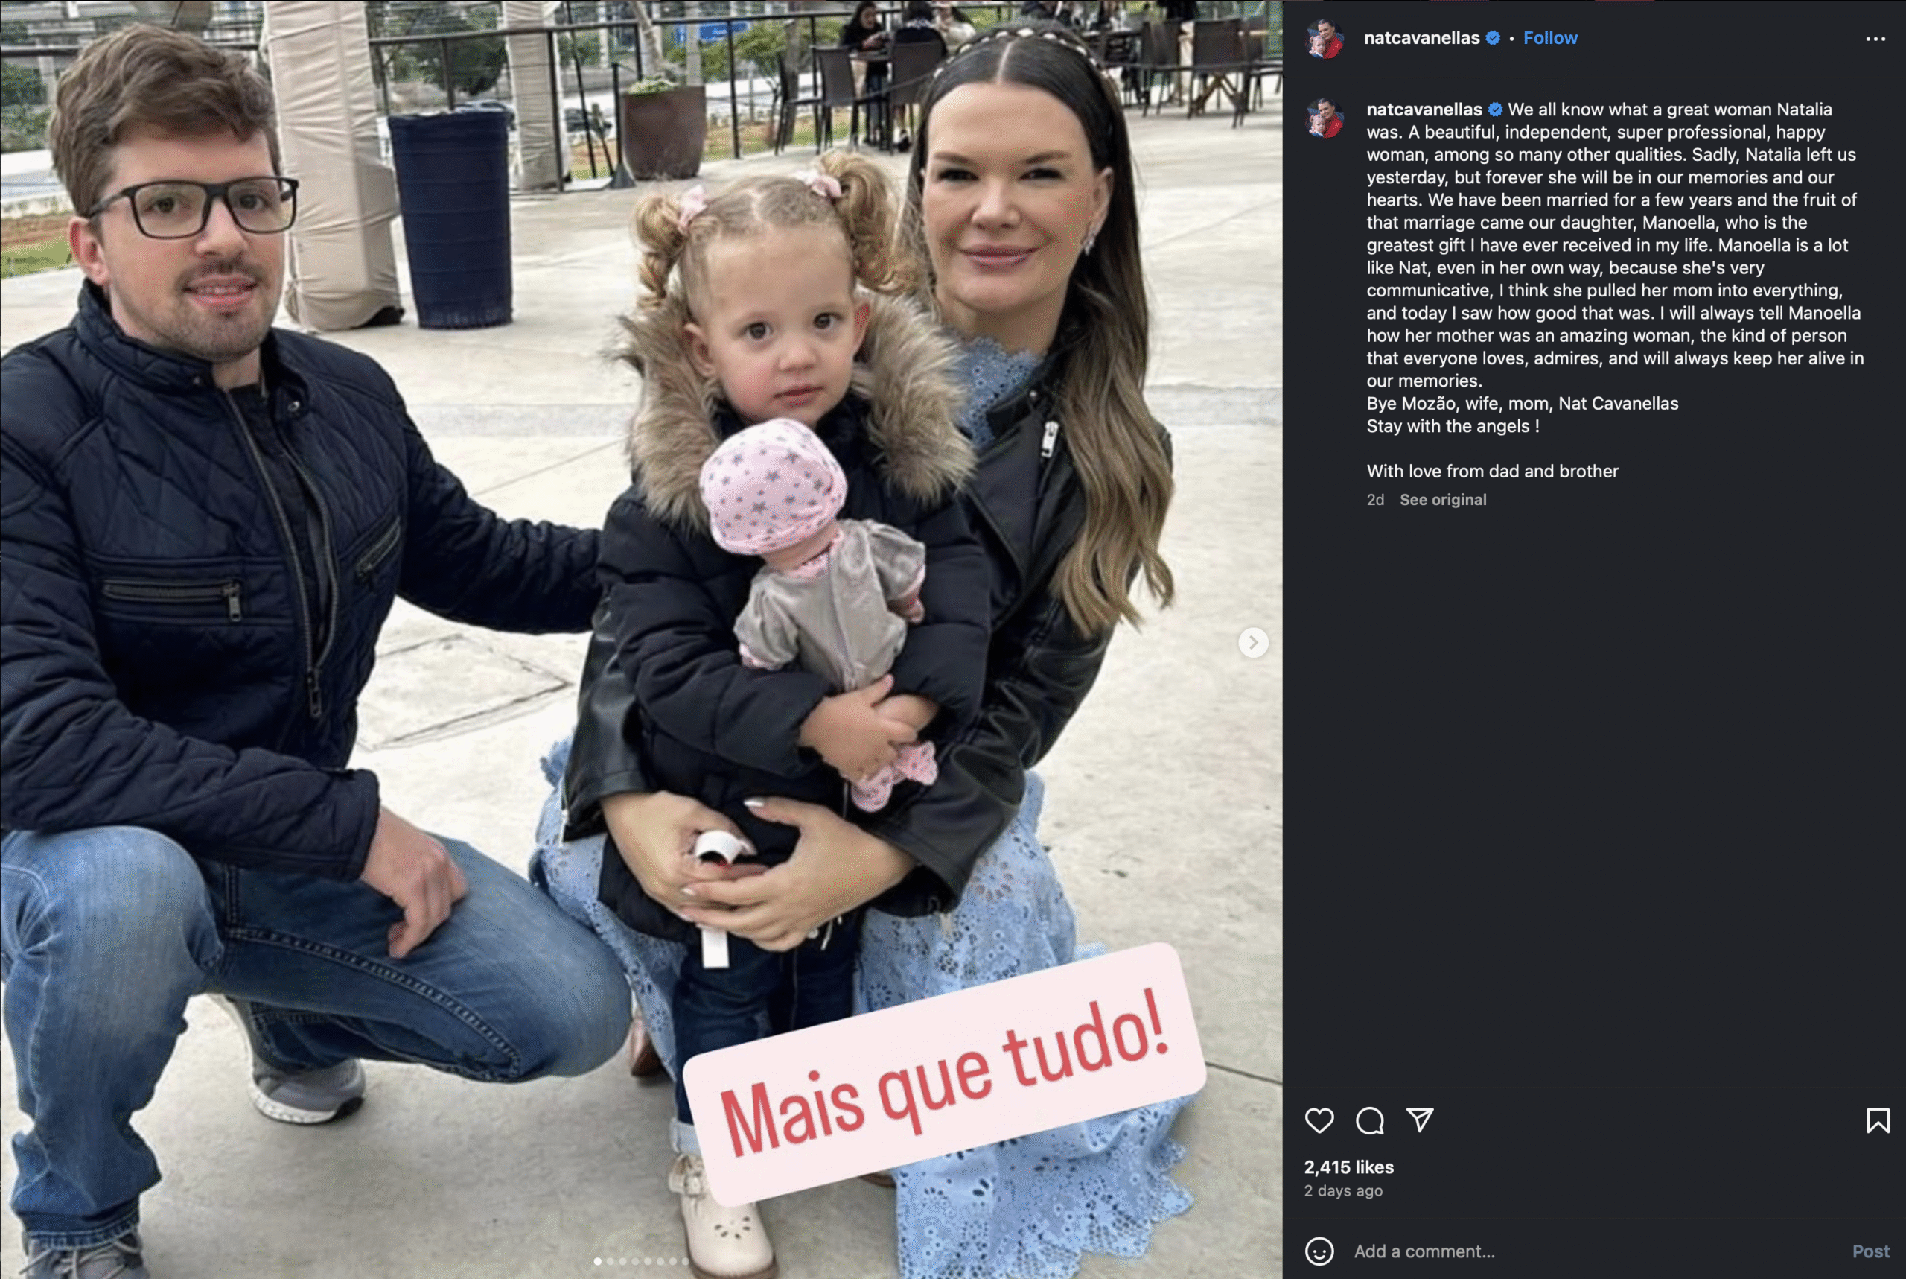Follow natcavanellas account
Screen dimensions: 1906x1279
pos(1550,37)
